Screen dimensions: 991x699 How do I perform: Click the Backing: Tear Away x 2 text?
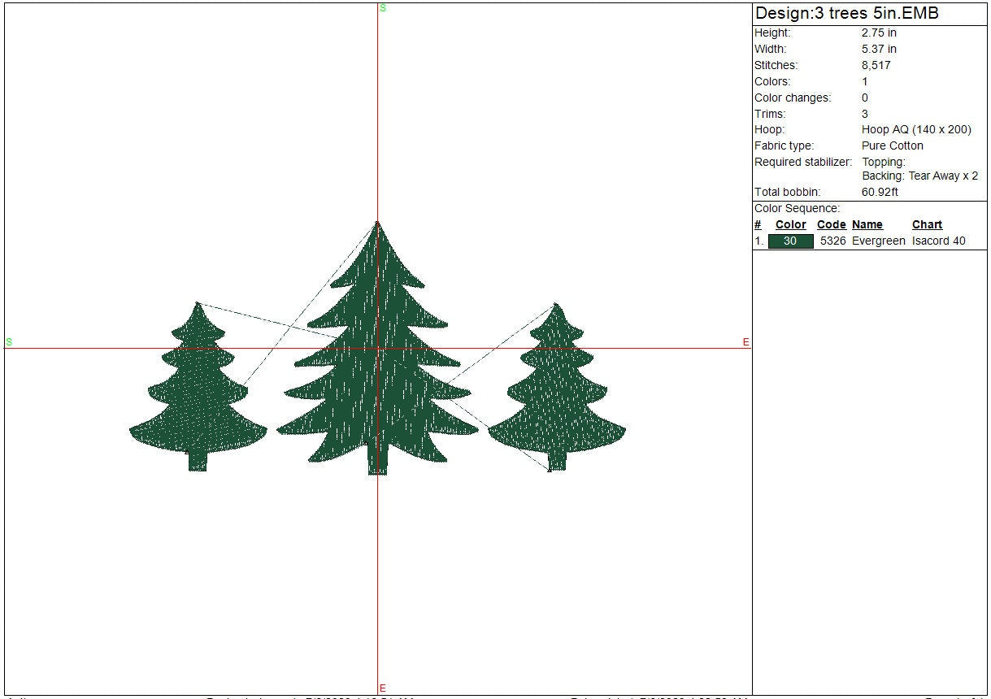(919, 176)
